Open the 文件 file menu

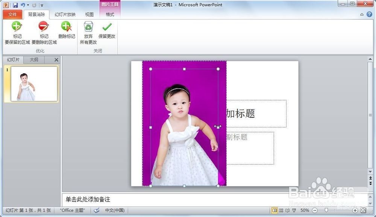tap(12, 15)
